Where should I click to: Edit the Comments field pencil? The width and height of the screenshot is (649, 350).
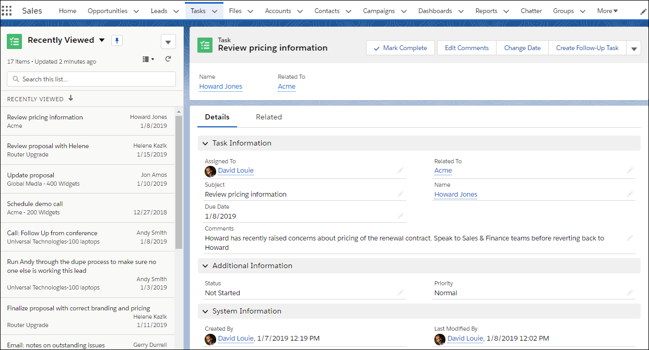pyautogui.click(x=630, y=238)
